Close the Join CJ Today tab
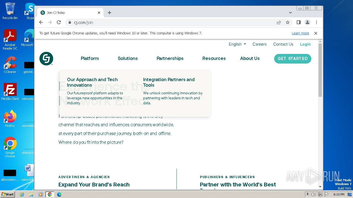Viewport: 353px width, 198px height. (x=99, y=13)
